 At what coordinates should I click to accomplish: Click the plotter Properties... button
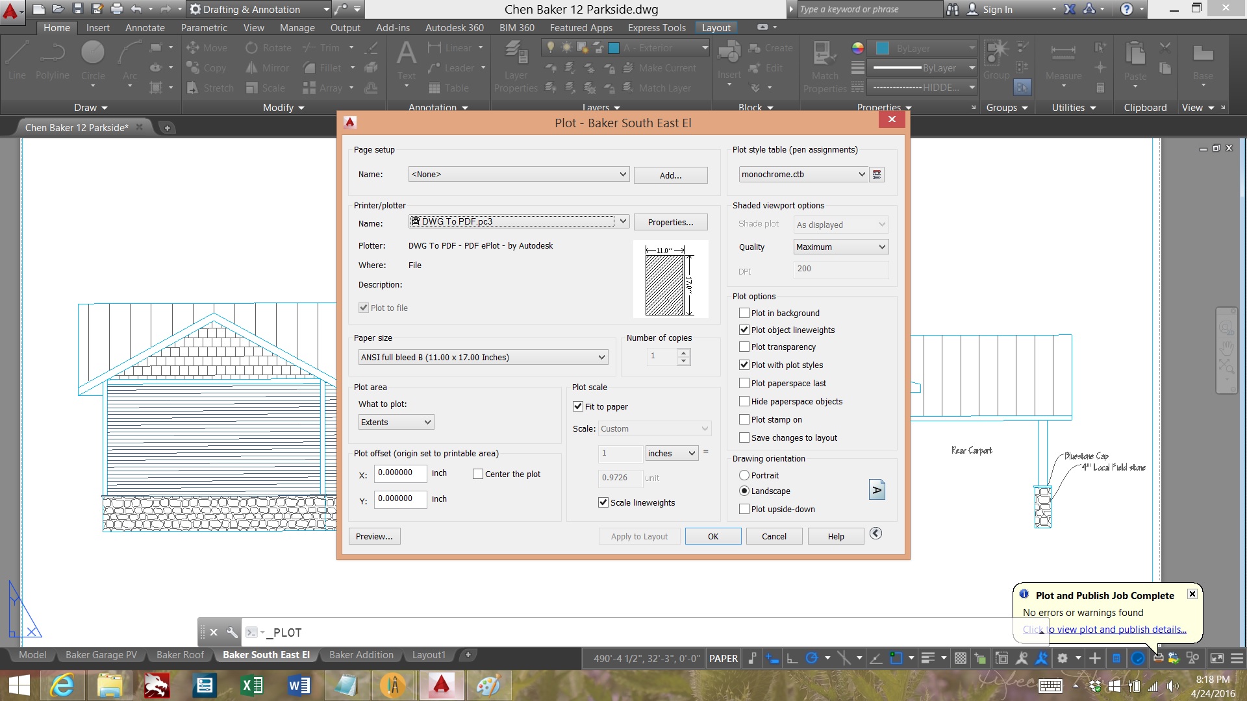tap(670, 222)
